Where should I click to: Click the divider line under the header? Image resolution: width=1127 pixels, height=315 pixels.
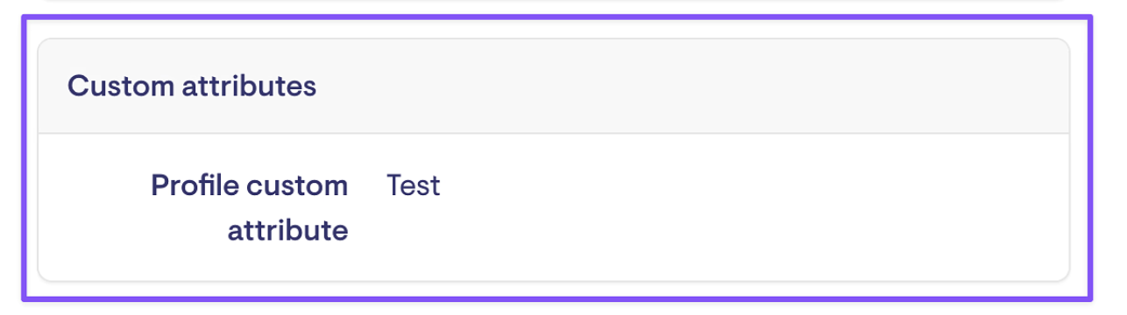point(554,133)
